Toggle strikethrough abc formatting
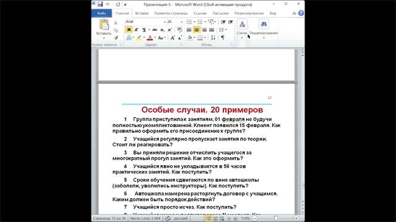Image resolution: width=396 pixels, height=222 pixels. tap(155, 30)
